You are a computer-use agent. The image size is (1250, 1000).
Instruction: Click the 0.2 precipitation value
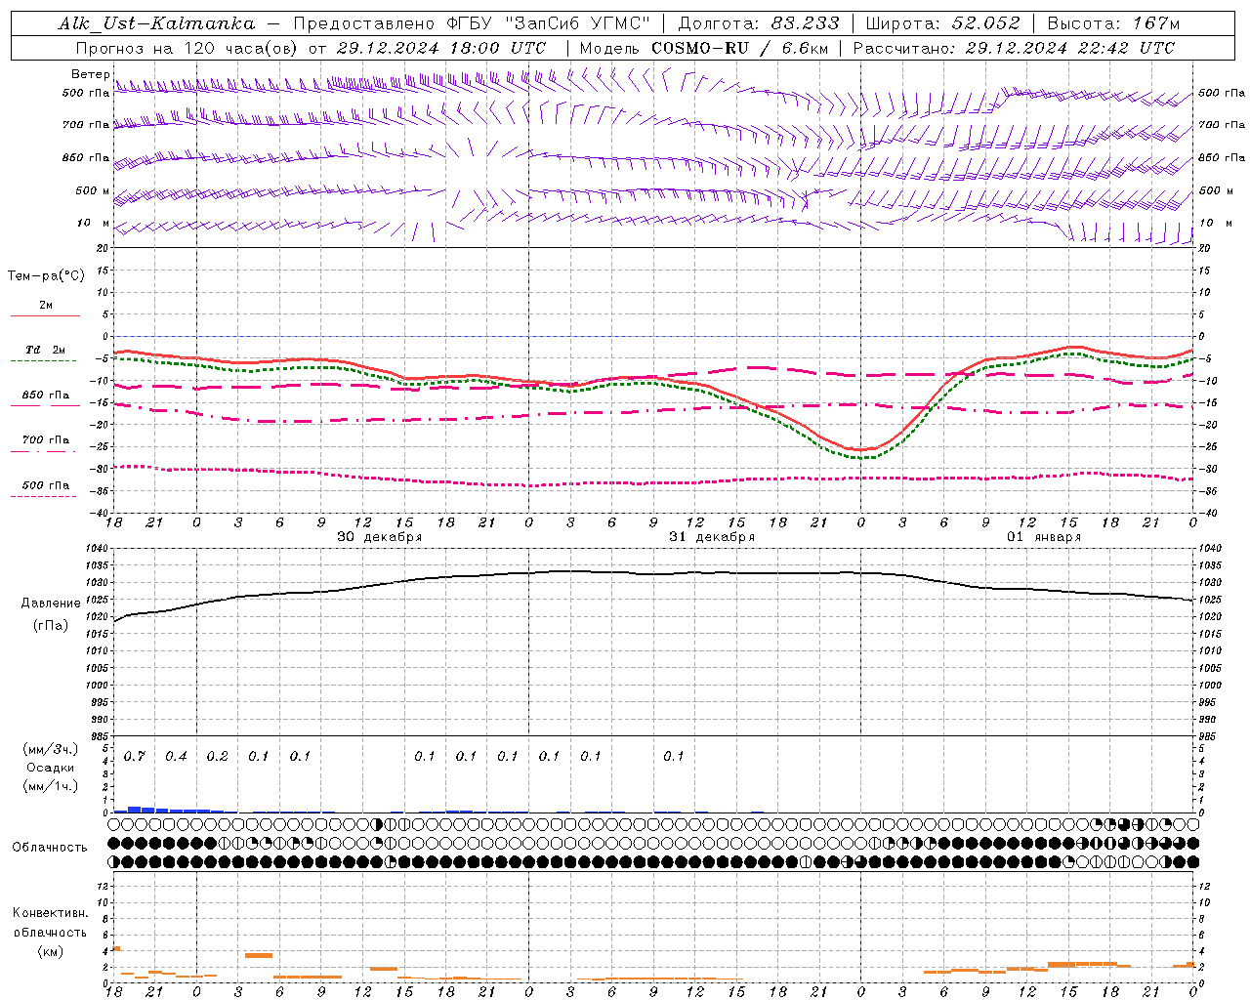point(218,757)
